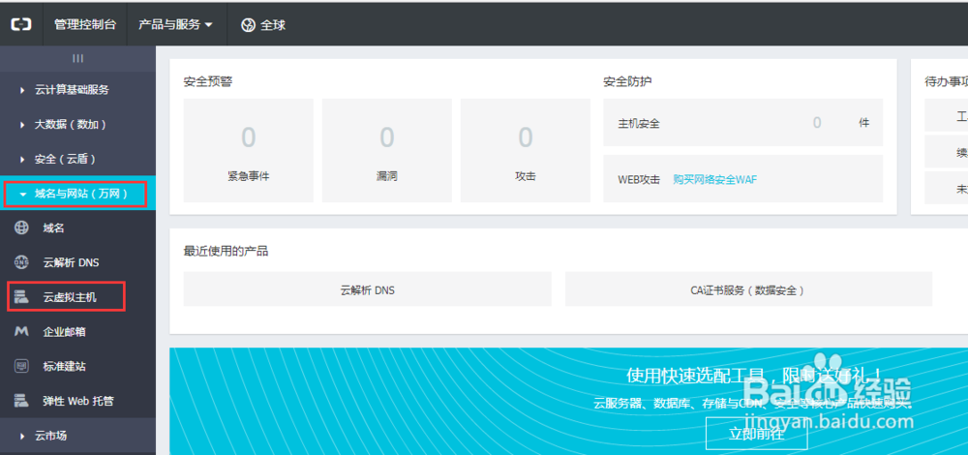Follow the 购买网络安全WAF link

tap(715, 180)
